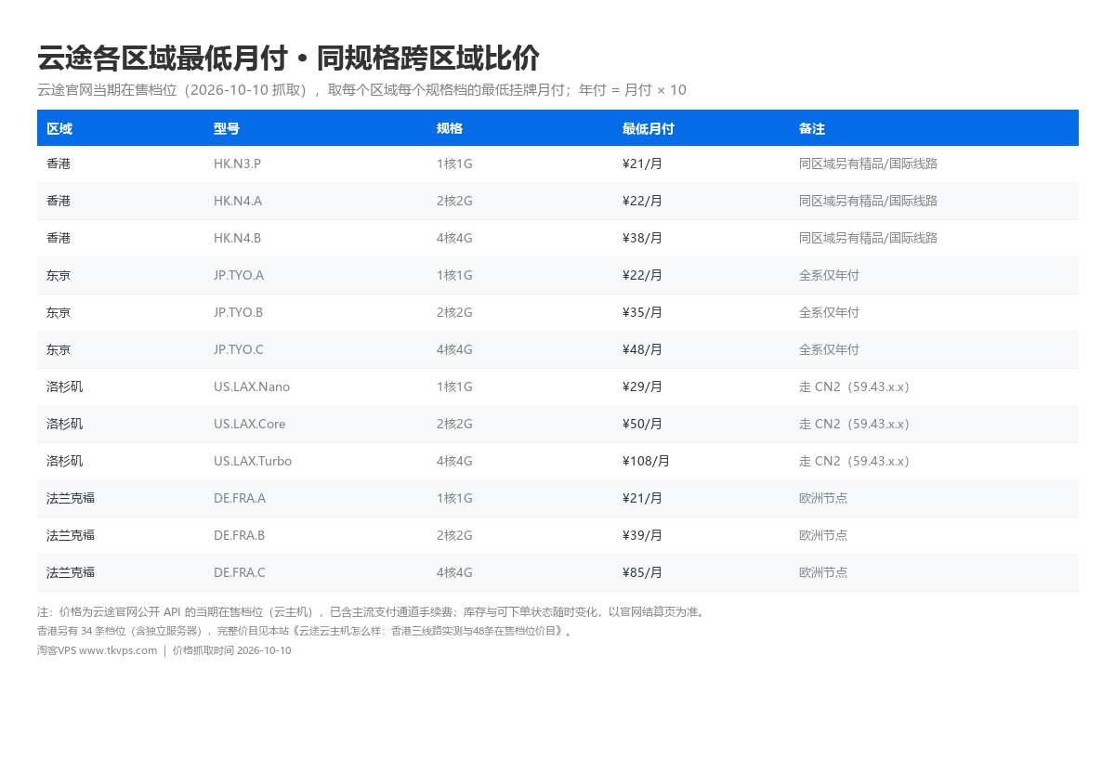Image resolution: width=1115 pixels, height=760 pixels.
Task: Select the ¥85/月 price cell
Action: (643, 572)
